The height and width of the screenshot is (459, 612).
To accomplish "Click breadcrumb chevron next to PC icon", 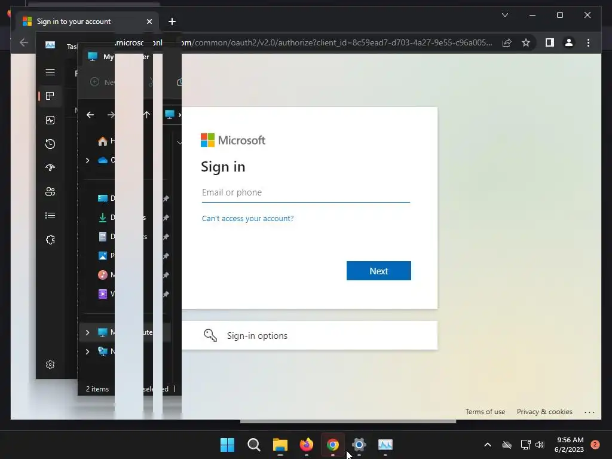I will (179, 115).
